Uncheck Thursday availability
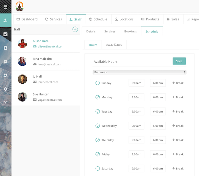The width and height of the screenshot is (199, 176). tap(98, 140)
